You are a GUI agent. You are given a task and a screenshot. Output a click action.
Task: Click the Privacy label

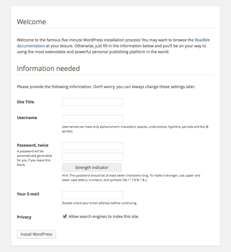click(24, 217)
